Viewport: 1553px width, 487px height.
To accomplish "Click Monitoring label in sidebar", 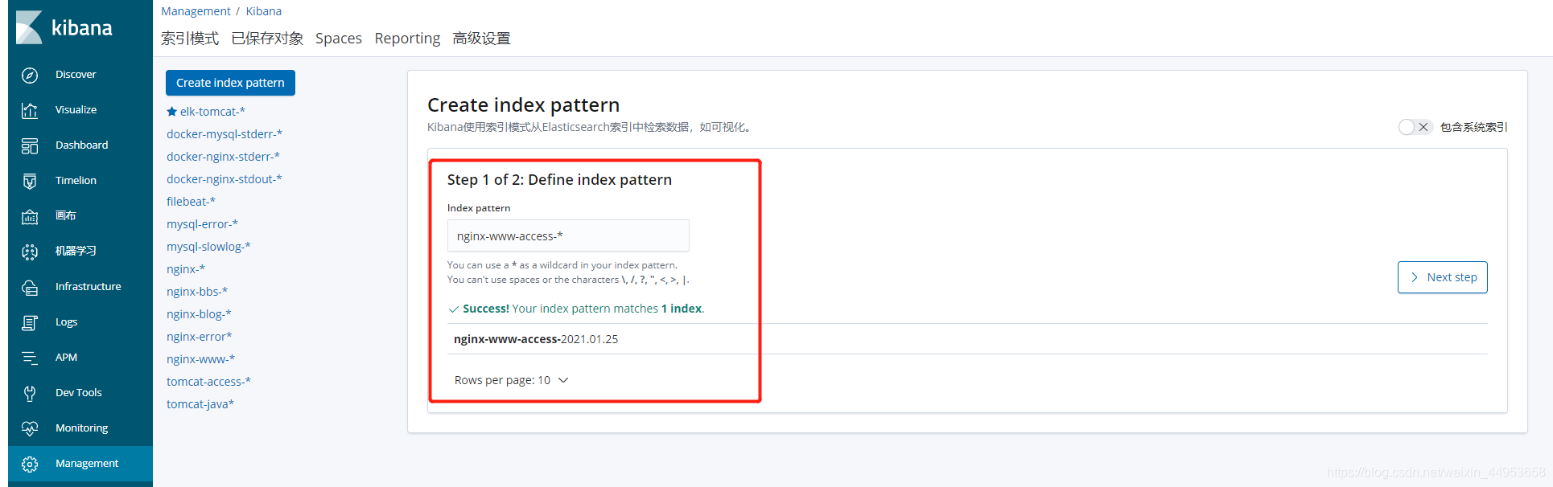I will (81, 428).
